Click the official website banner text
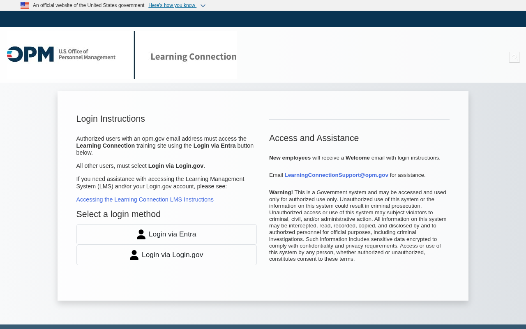 tap(88, 5)
